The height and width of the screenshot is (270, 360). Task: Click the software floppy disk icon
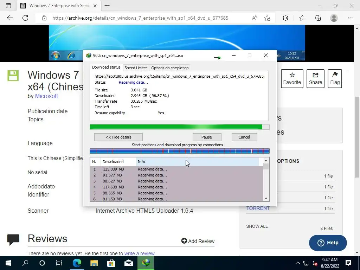[x=13, y=76]
